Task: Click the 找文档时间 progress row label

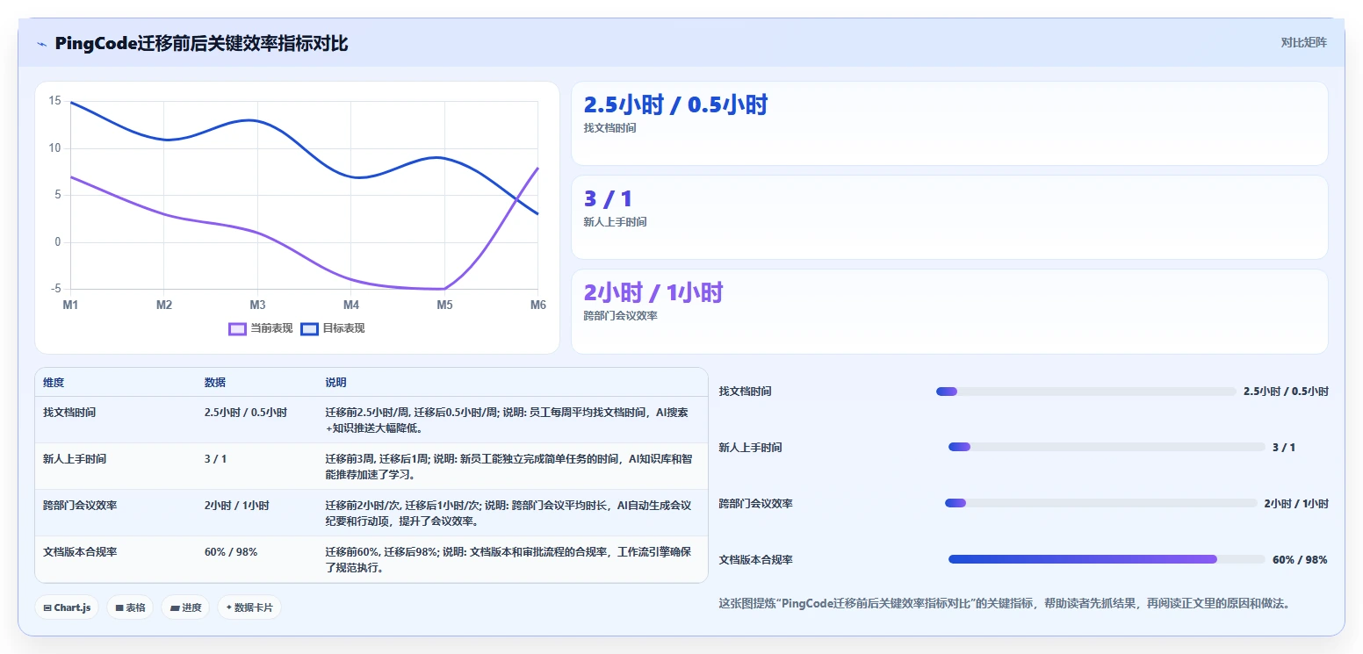Action: (x=746, y=392)
